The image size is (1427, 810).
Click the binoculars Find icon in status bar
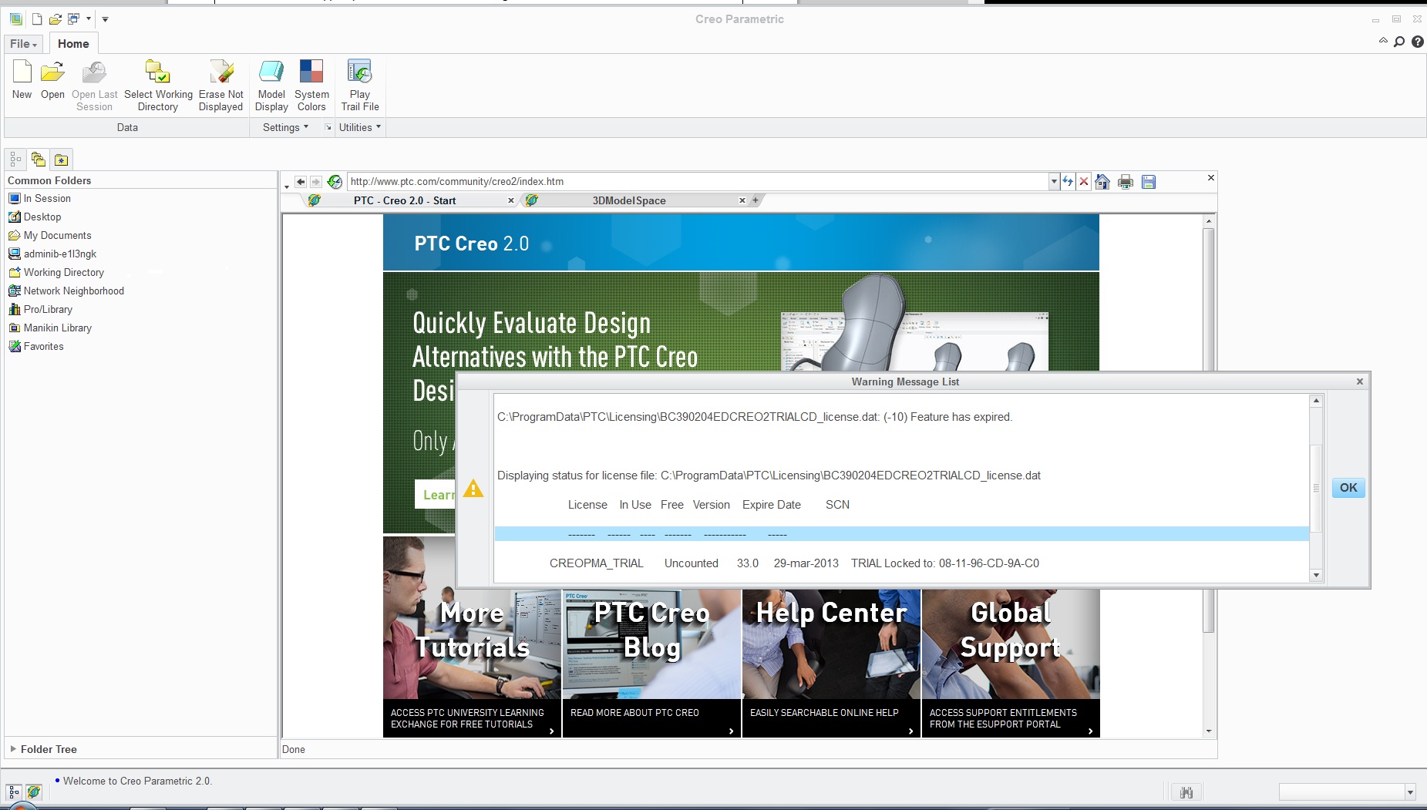point(1186,792)
